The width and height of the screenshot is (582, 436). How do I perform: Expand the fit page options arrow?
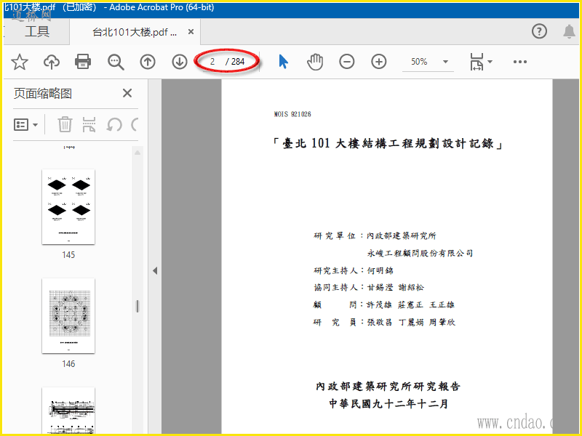pyautogui.click(x=490, y=62)
